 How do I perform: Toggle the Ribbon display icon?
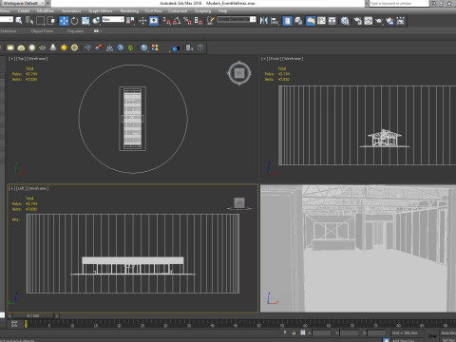[x=311, y=21]
